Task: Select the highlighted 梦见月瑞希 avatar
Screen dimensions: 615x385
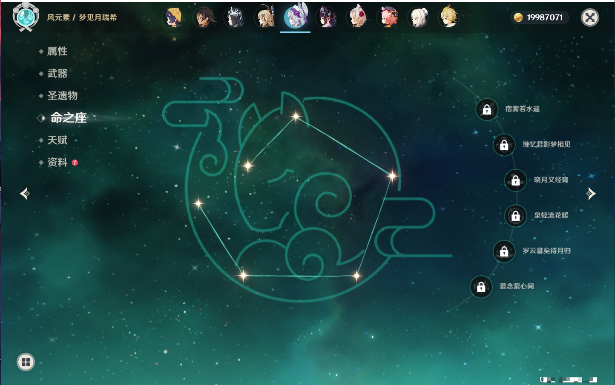Action: point(295,17)
